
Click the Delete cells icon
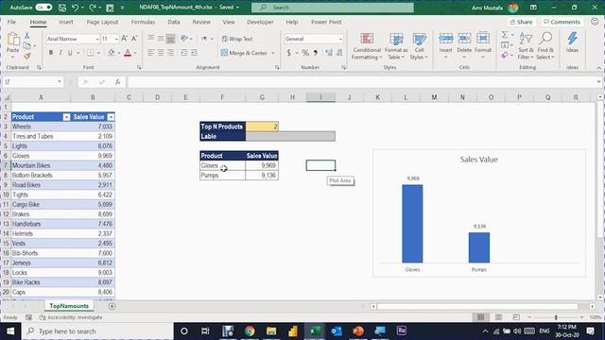(464, 39)
